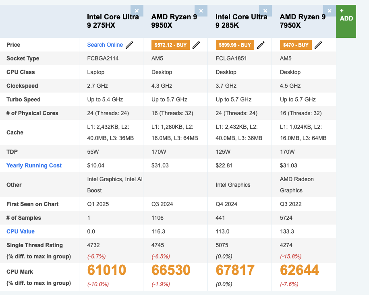Click clockspeed value 4.5 GHz
The width and height of the screenshot is (369, 295).
pos(290,86)
